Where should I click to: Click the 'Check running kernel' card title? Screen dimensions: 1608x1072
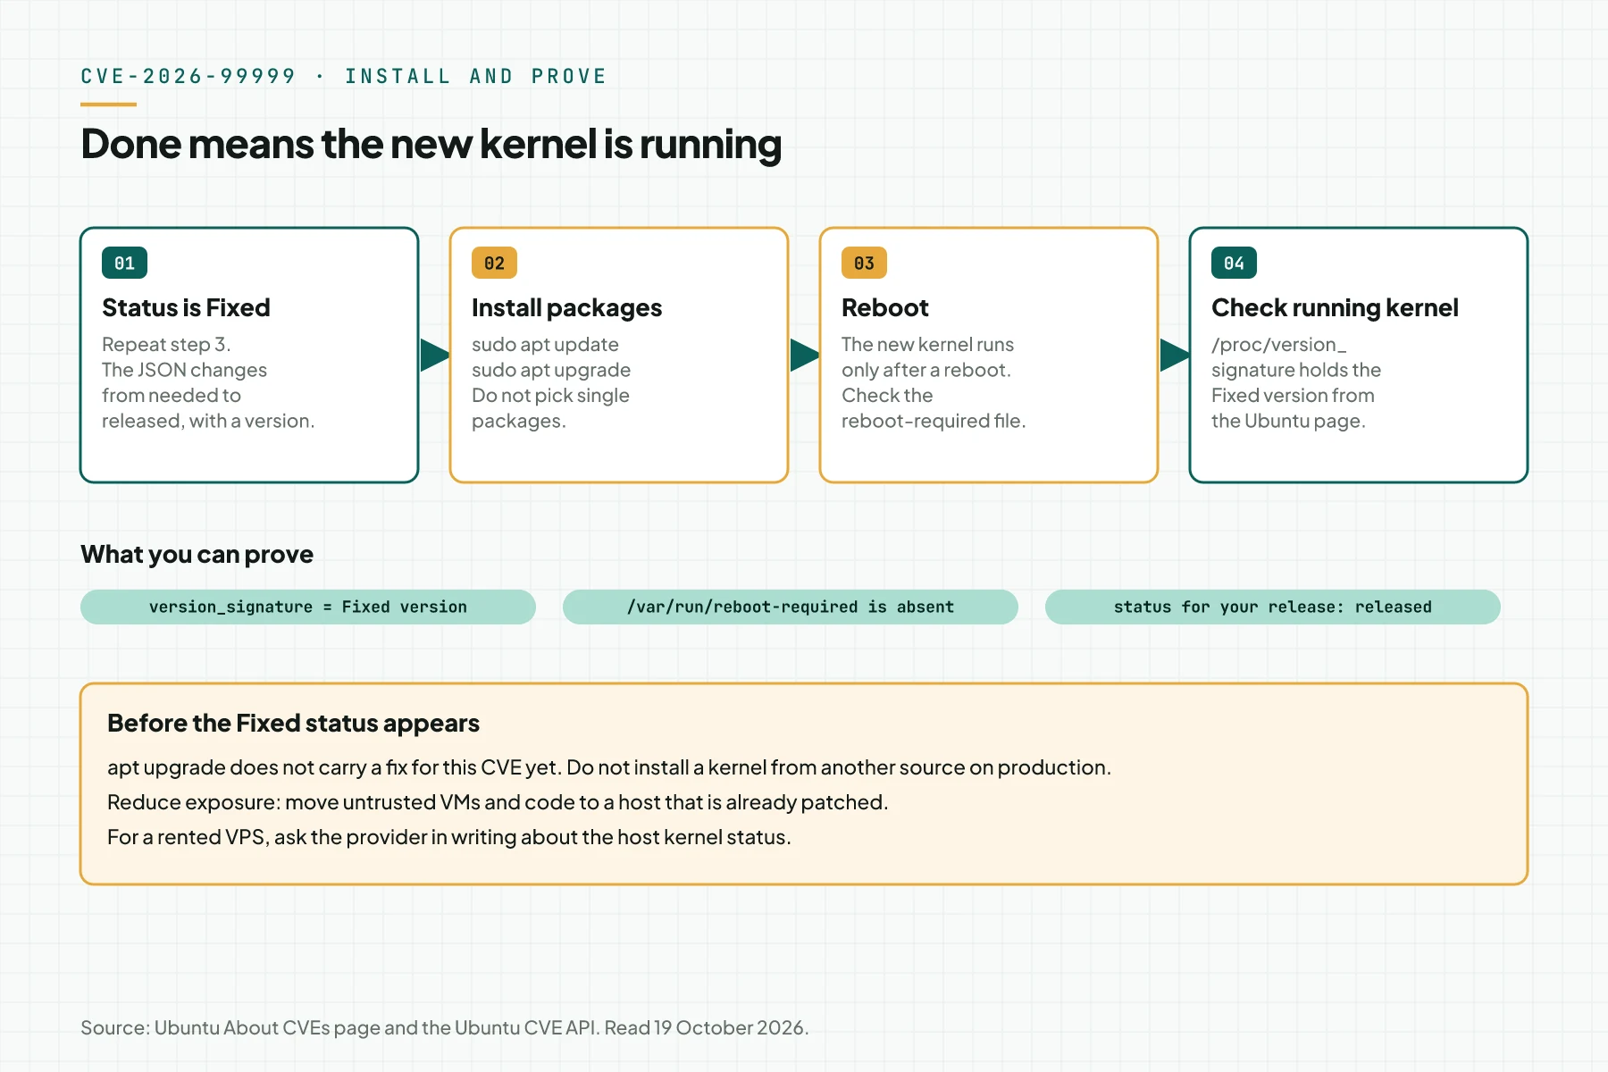coord(1335,308)
